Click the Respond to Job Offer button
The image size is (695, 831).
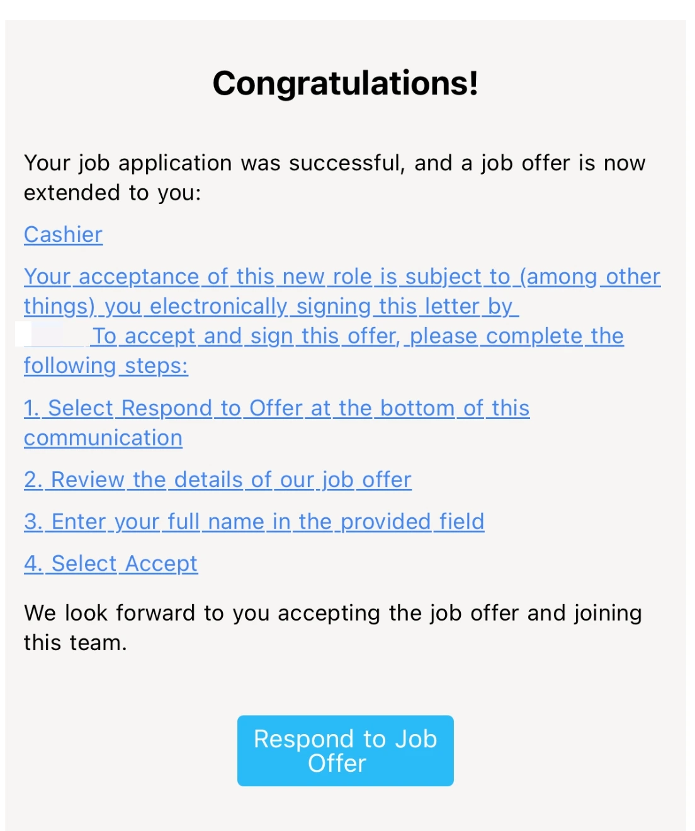[345, 750]
